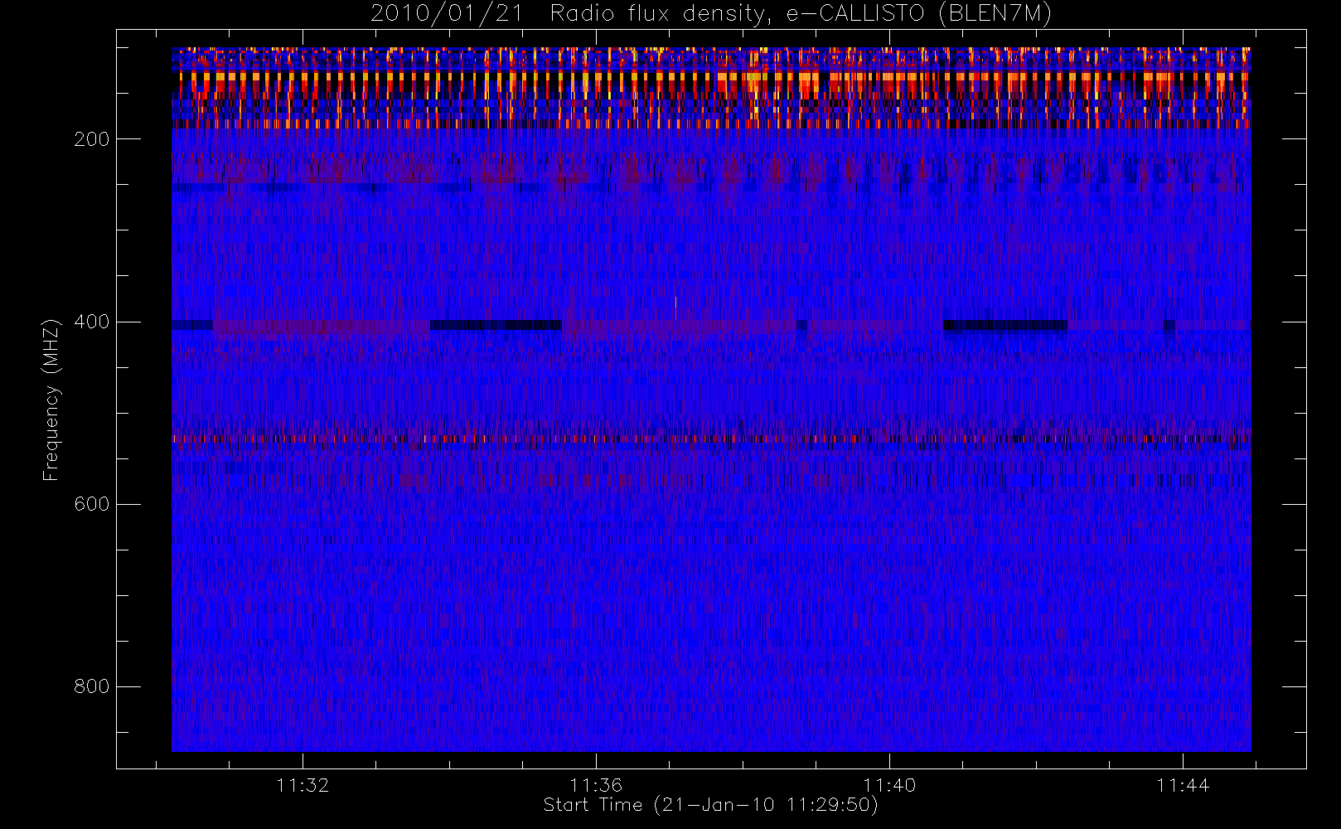This screenshot has height=829, width=1341.
Task: Click the '11:36' time tick label
Action: pos(596,785)
